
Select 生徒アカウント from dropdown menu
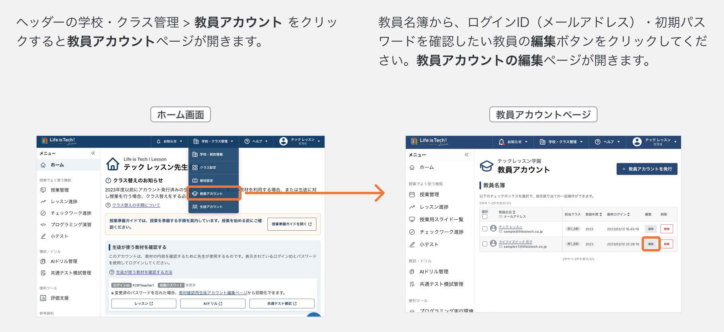[213, 207]
